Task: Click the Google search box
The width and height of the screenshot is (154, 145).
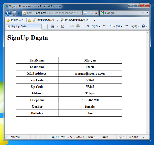Action: click(120, 13)
